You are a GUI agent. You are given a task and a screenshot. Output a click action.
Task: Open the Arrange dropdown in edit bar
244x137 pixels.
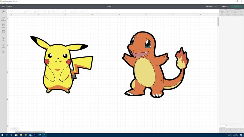[x=49, y=12]
